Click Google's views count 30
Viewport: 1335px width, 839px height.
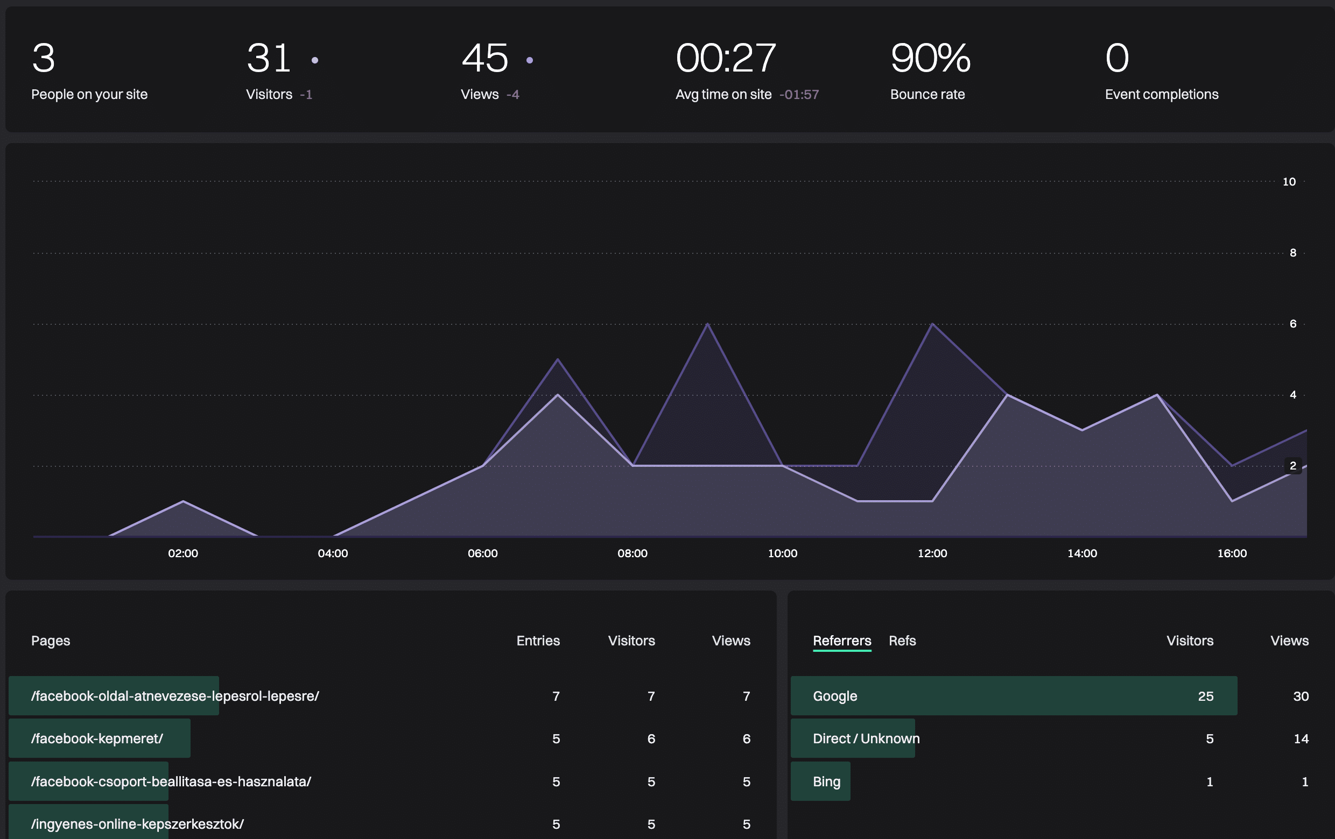click(1301, 696)
